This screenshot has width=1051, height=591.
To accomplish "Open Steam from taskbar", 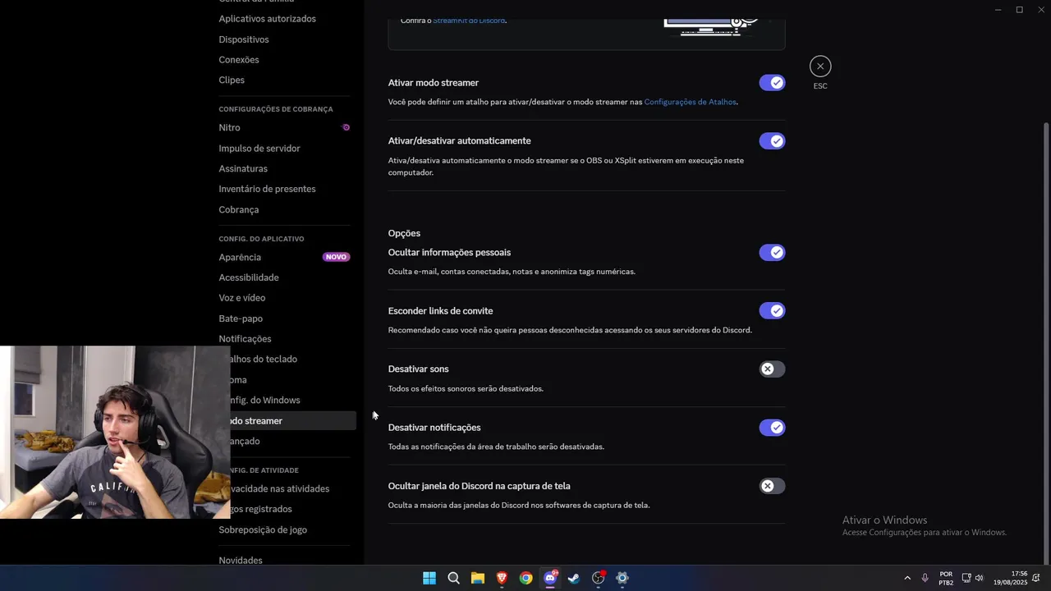I will tap(574, 578).
